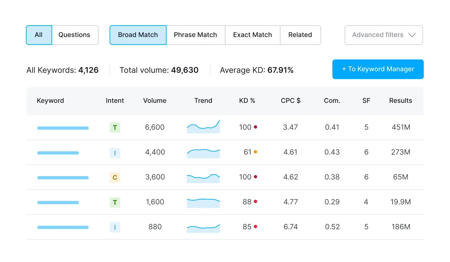Screen dimensions: 450x262
Task: Click the yellow C intent badge in the 3,600 row
Action: (x=115, y=178)
